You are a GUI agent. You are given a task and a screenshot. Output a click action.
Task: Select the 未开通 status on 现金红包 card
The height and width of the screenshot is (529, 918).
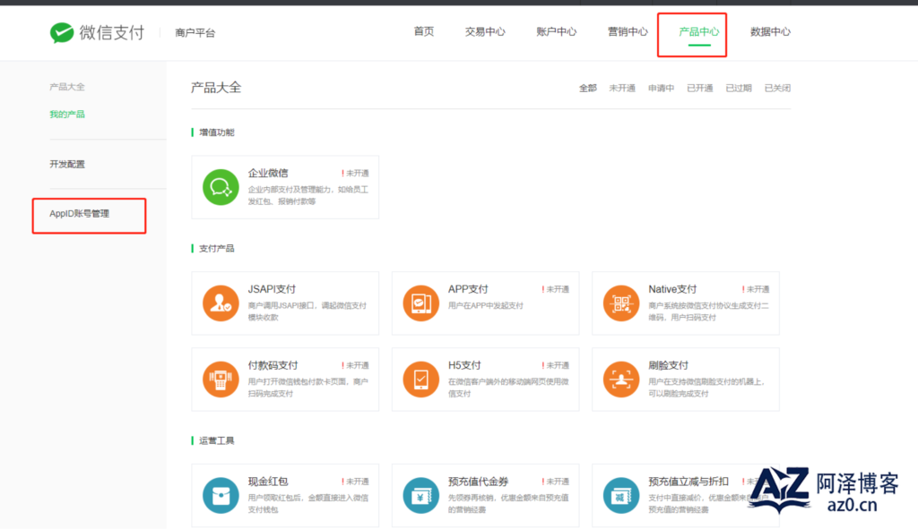pyautogui.click(x=355, y=482)
